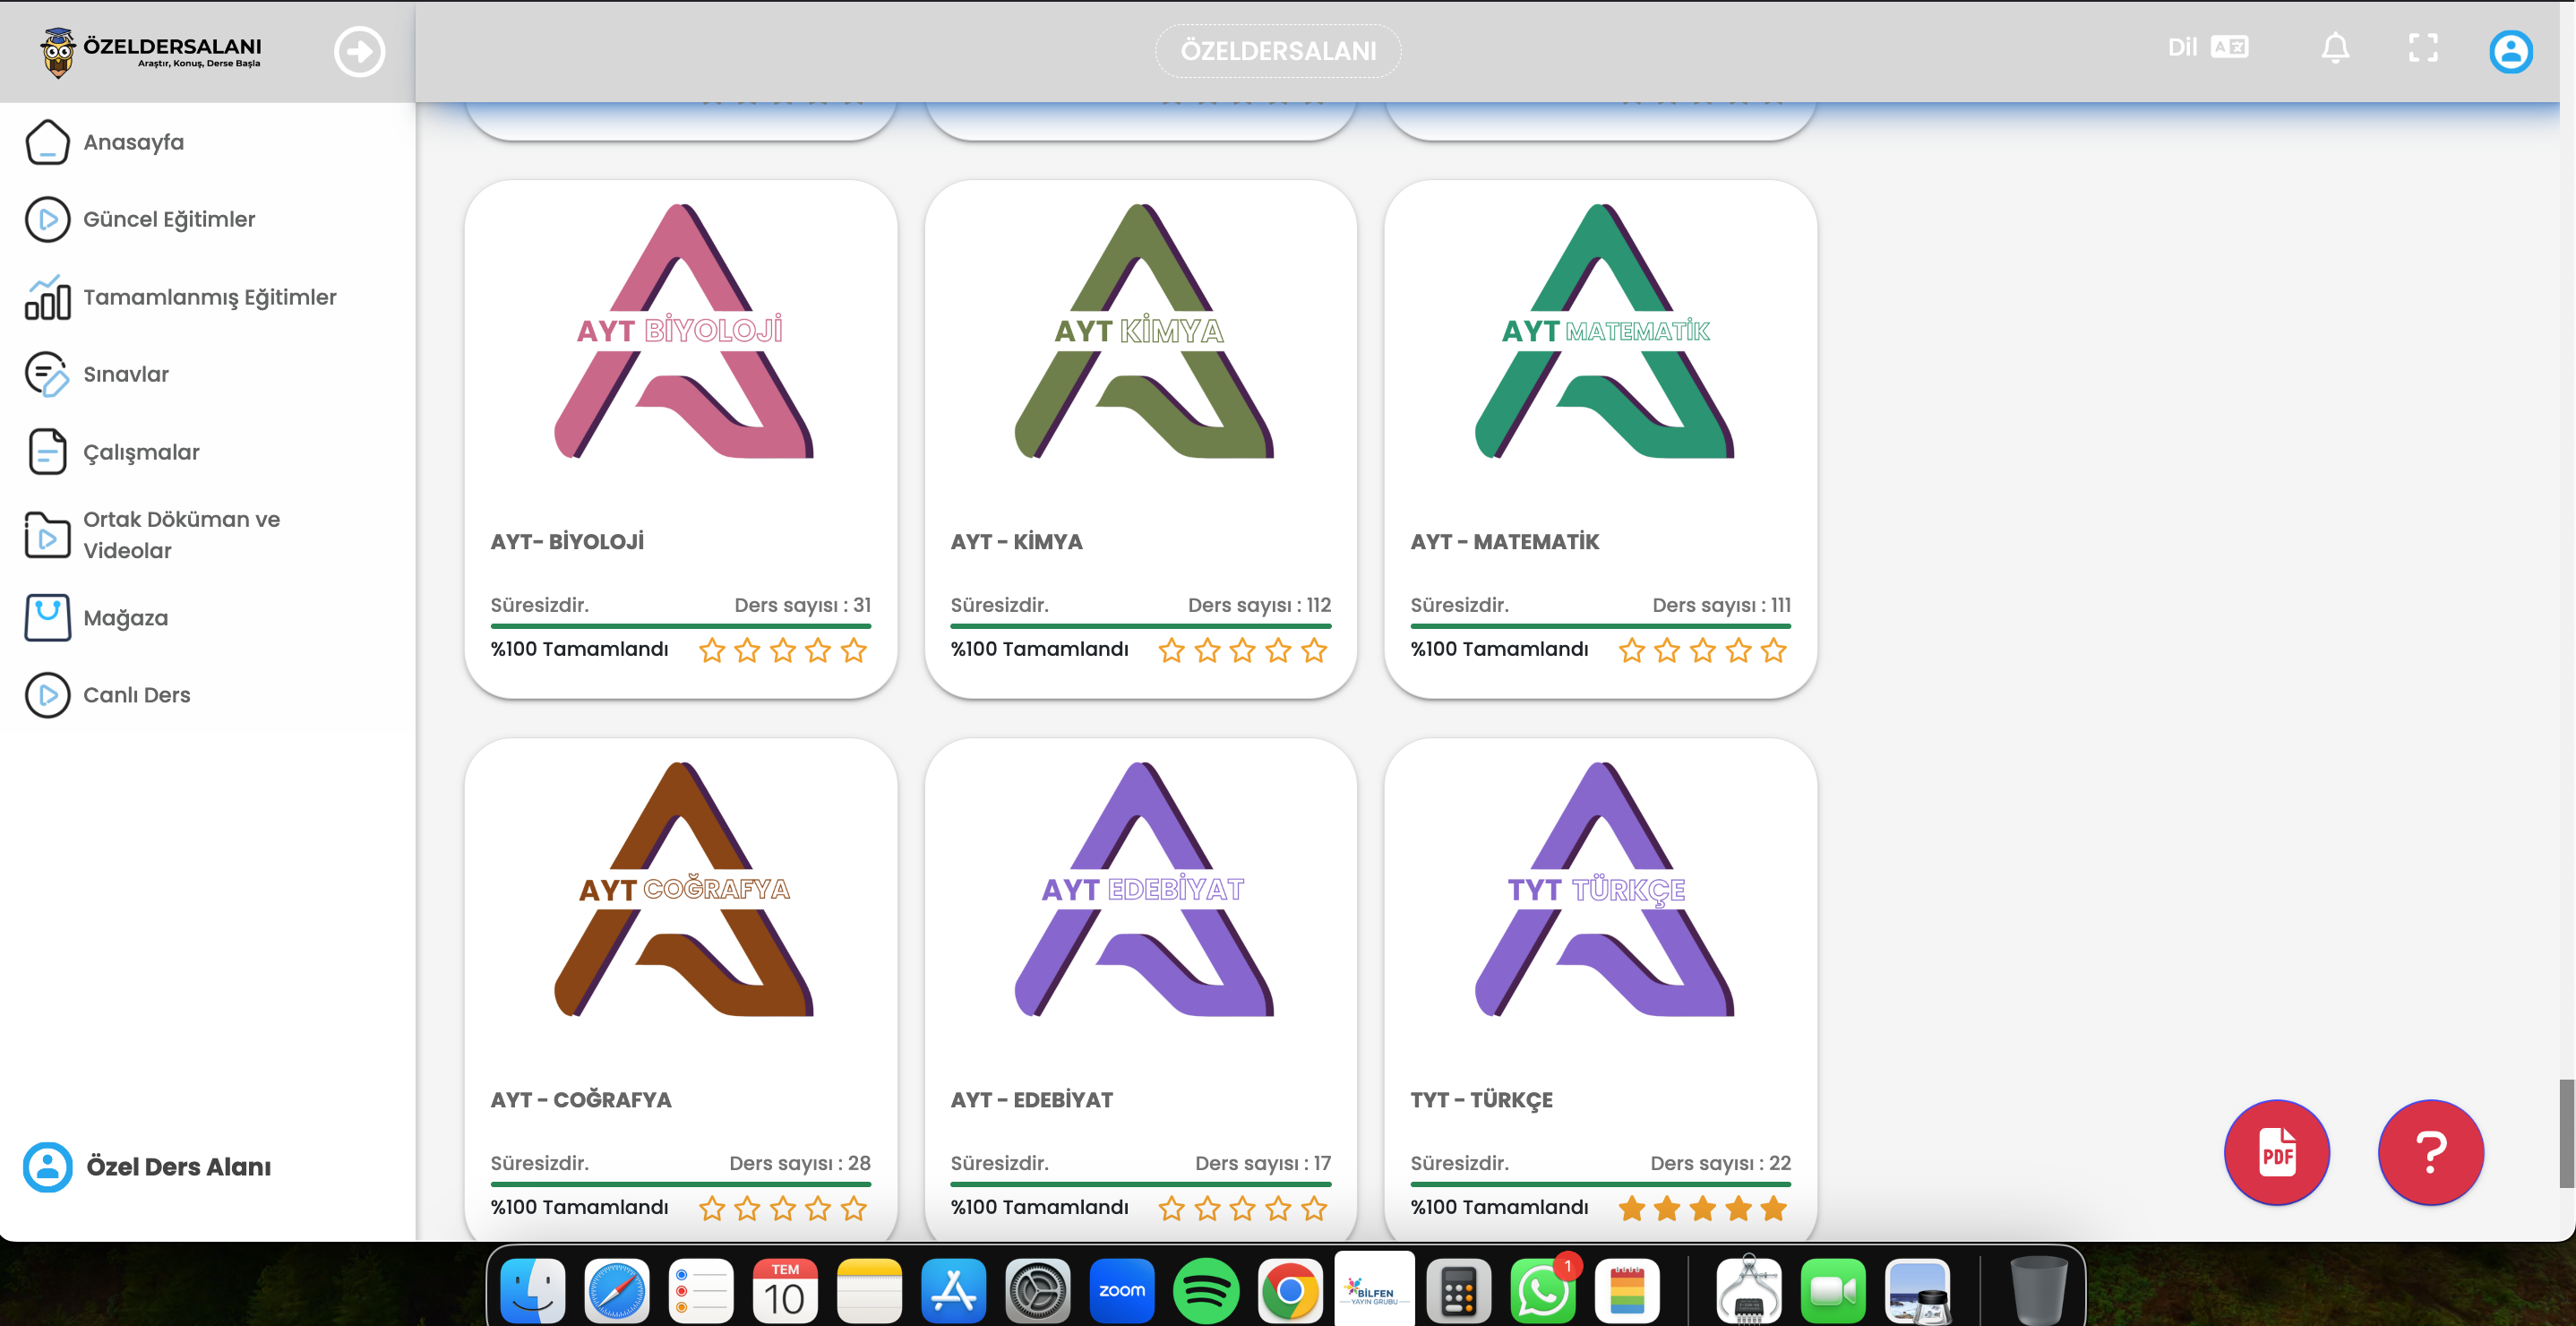The image size is (2576, 1326).
Task: Collapse sidebar with the arrow circle icon
Action: [359, 51]
